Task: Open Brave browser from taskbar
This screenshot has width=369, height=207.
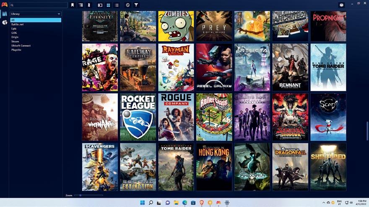Action: click(202, 202)
